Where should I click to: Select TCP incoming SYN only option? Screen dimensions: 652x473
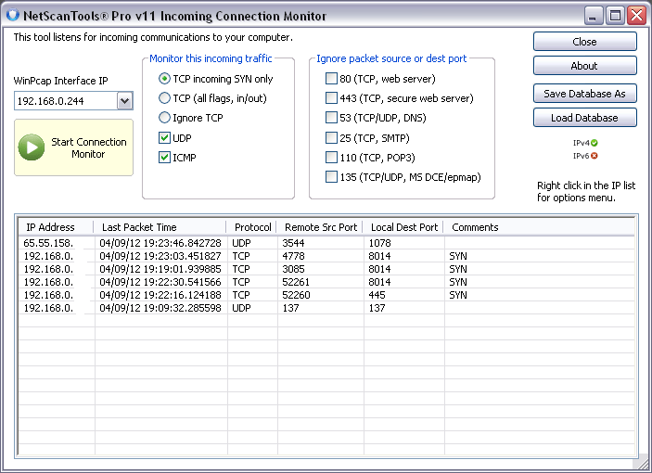pyautogui.click(x=165, y=79)
